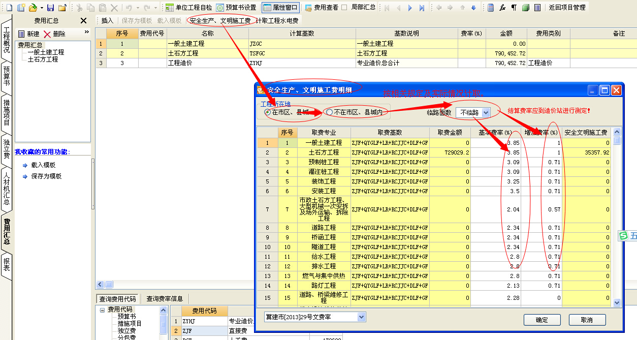Click the fx formula icon
Screen dimensions: 637x340
(x=502, y=8)
